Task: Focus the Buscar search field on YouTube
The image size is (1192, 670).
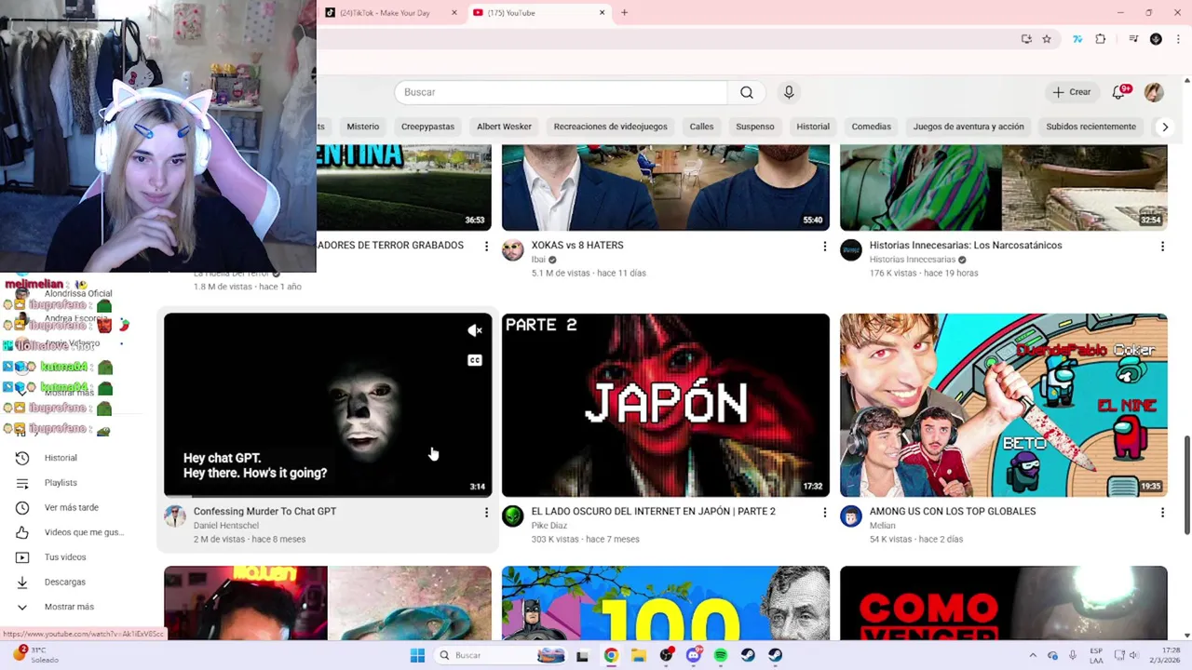Action: coord(561,92)
